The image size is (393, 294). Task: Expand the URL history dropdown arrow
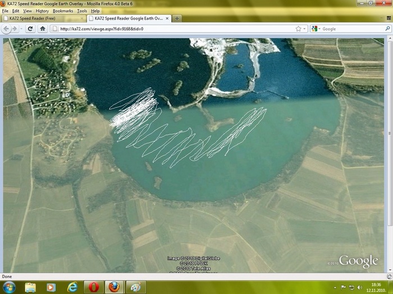coord(305,29)
